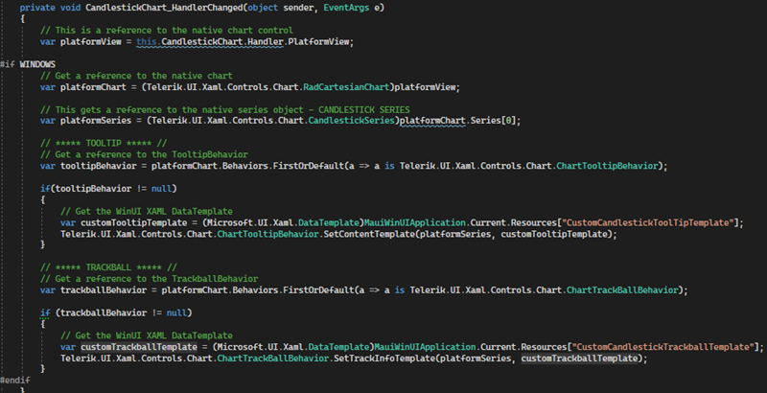The height and width of the screenshot is (393, 767).
Task: Click the 'customTooltipTemplate' variable declaration
Action: tap(131, 222)
